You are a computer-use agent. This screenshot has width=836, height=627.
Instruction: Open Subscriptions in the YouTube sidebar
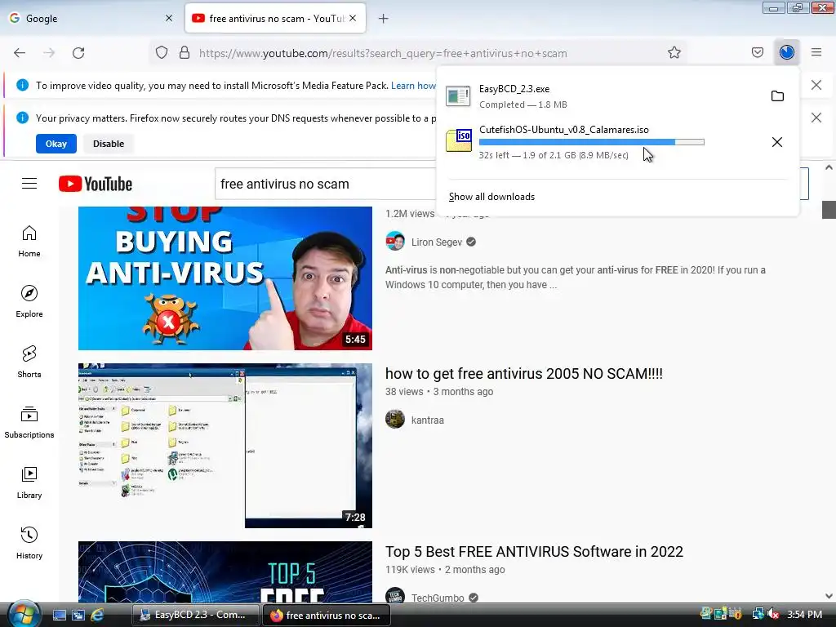29,423
